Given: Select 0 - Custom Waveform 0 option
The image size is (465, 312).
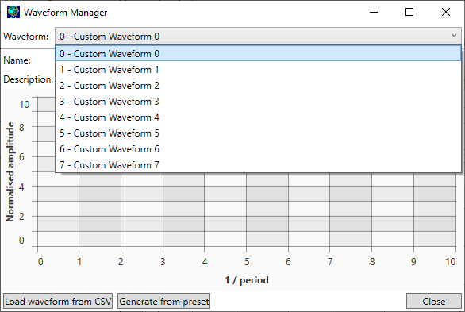Looking at the screenshot, I should click(258, 54).
